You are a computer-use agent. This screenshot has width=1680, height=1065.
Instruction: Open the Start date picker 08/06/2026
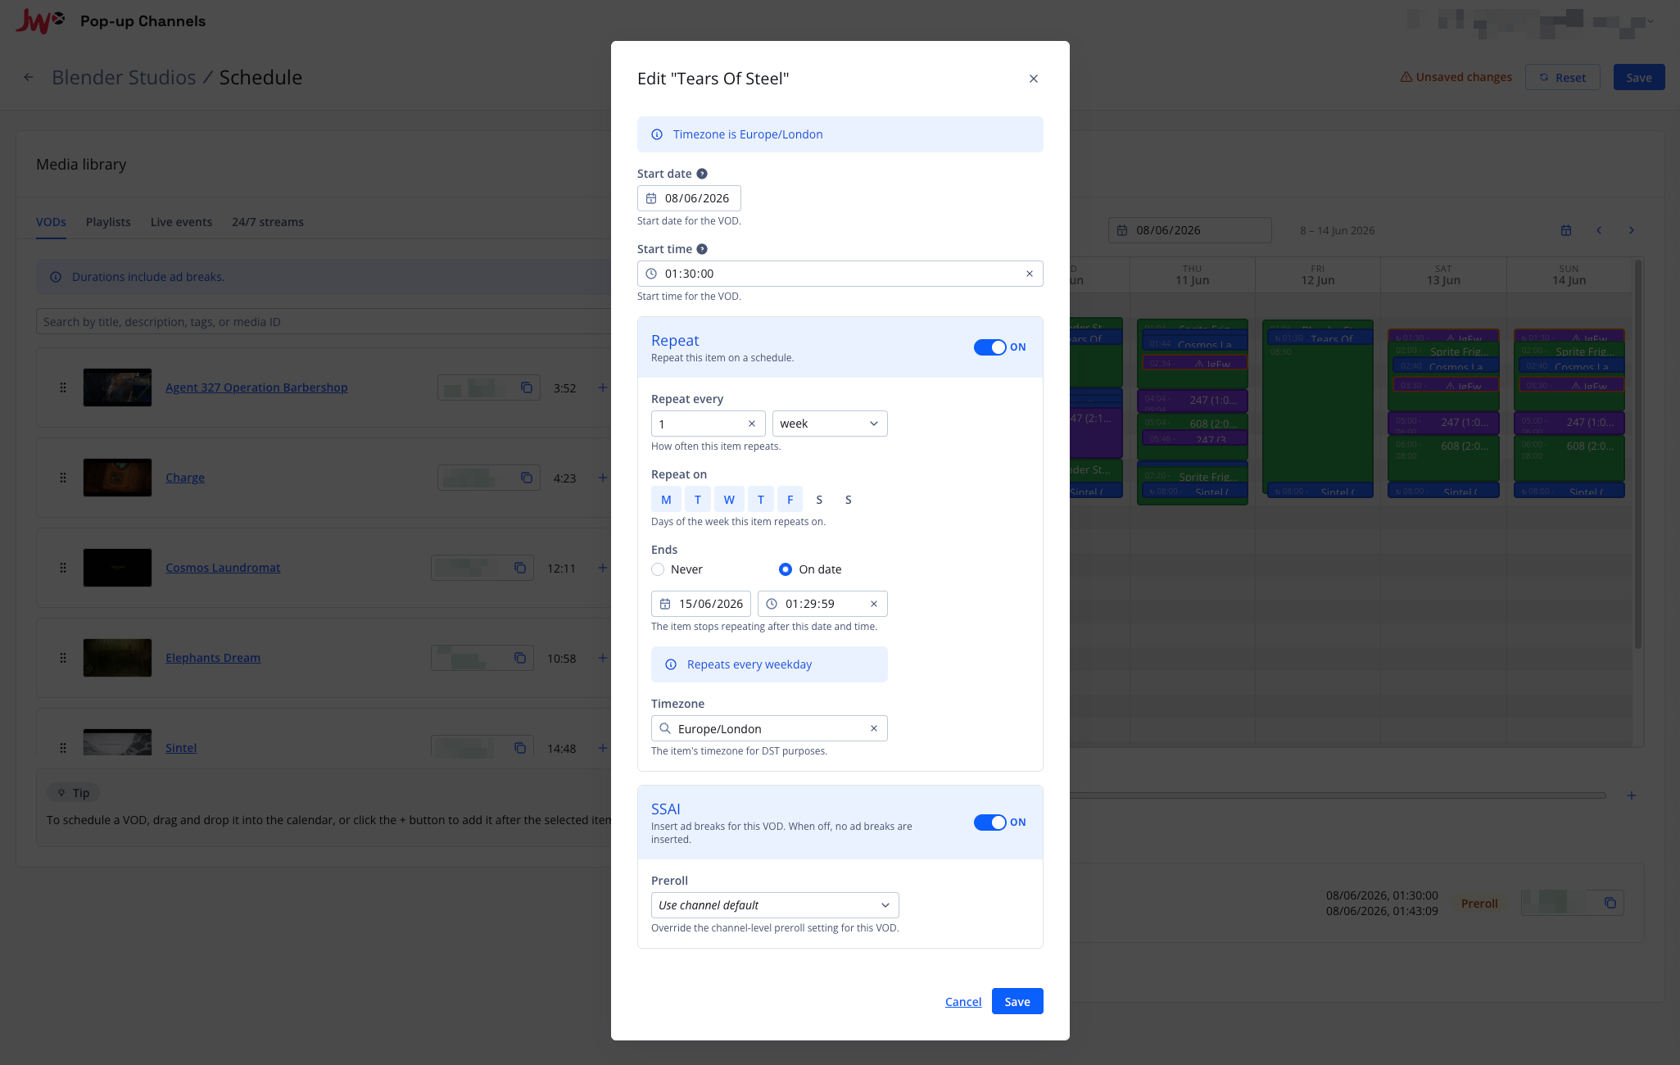tap(689, 198)
